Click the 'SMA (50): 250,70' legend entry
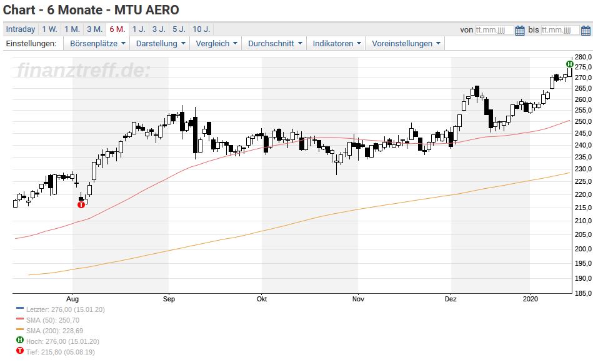593x362 pixels. click(52, 320)
